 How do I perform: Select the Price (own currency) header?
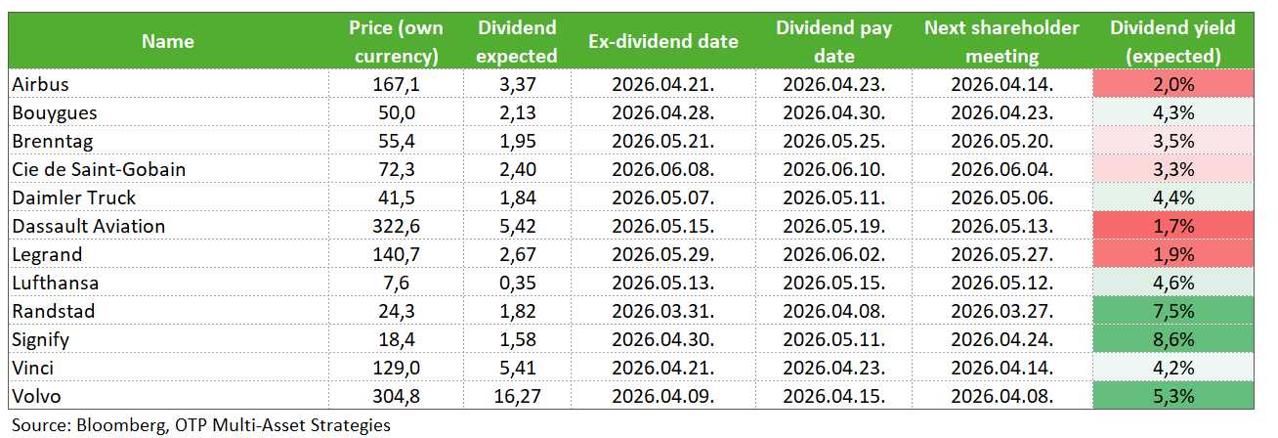[x=397, y=42]
